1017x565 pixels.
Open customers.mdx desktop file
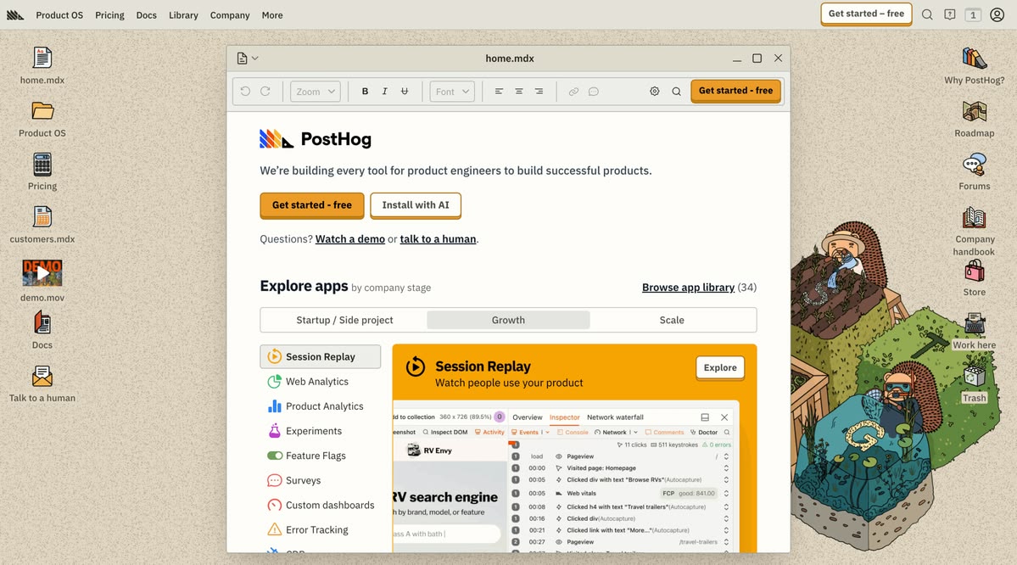coord(42,217)
